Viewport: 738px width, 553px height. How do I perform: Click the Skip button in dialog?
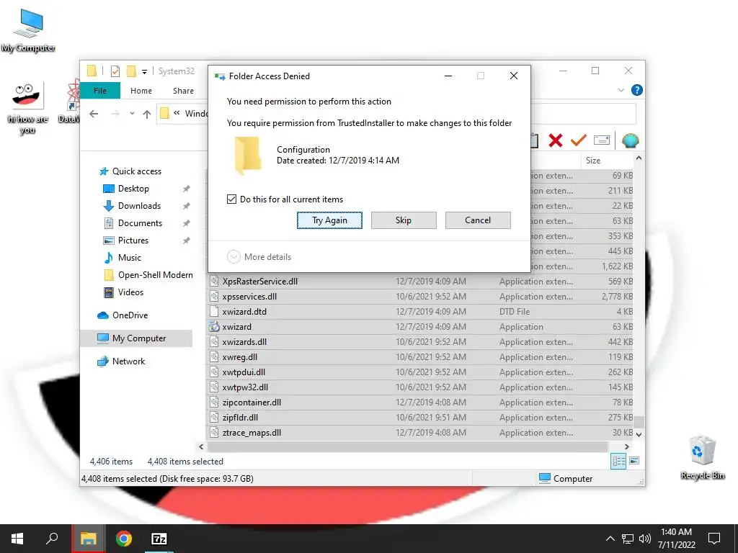pyautogui.click(x=404, y=220)
